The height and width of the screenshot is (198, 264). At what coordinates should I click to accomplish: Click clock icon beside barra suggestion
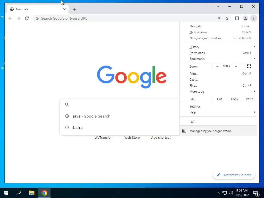point(67,127)
